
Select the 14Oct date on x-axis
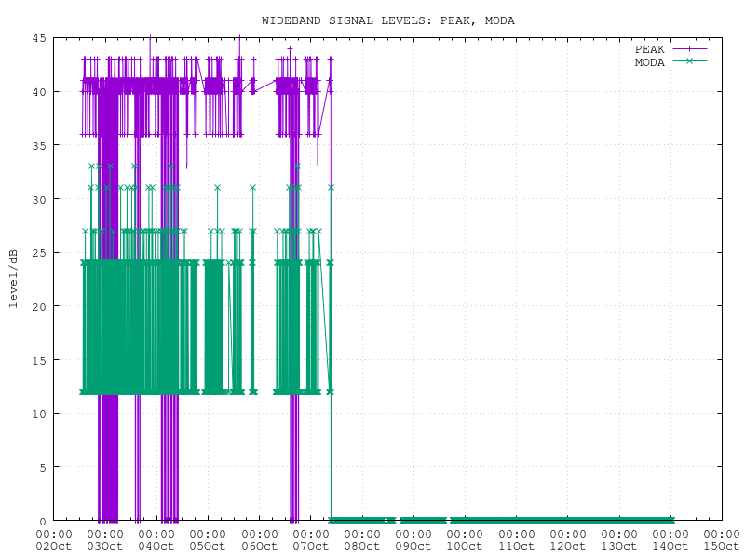tap(670, 546)
